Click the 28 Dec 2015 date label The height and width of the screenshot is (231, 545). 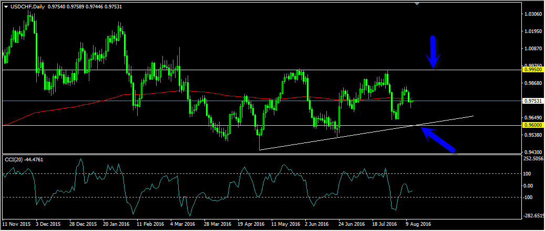tap(83, 224)
